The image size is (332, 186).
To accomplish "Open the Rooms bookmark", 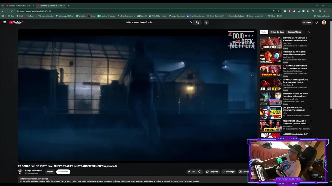I will (92, 16).
